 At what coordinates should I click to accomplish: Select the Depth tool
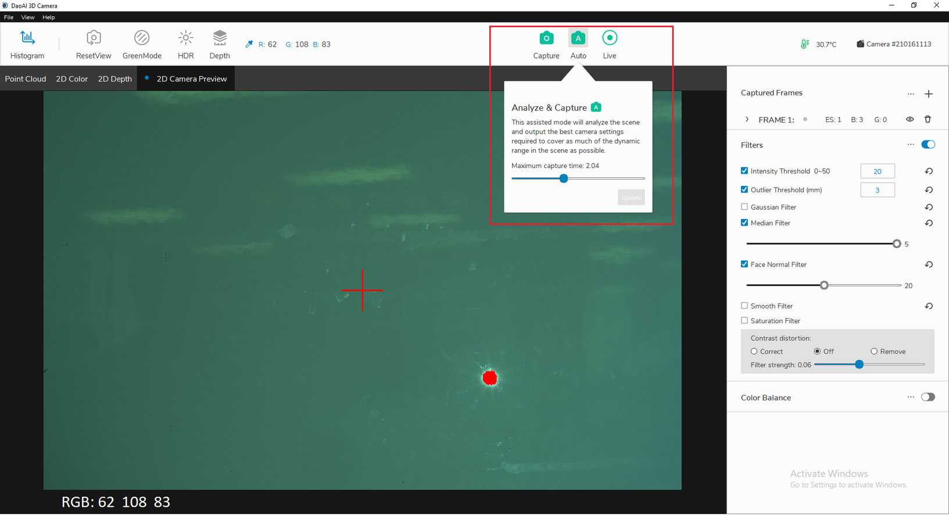[x=220, y=44]
